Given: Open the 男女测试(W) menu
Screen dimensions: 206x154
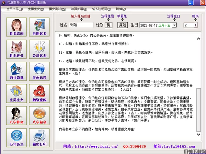Looking at the screenshot, I should point(57,9).
